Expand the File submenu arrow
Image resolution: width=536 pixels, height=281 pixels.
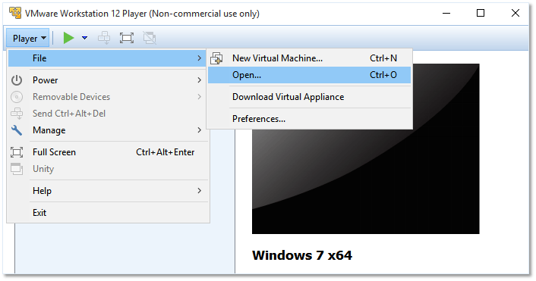tap(199, 58)
